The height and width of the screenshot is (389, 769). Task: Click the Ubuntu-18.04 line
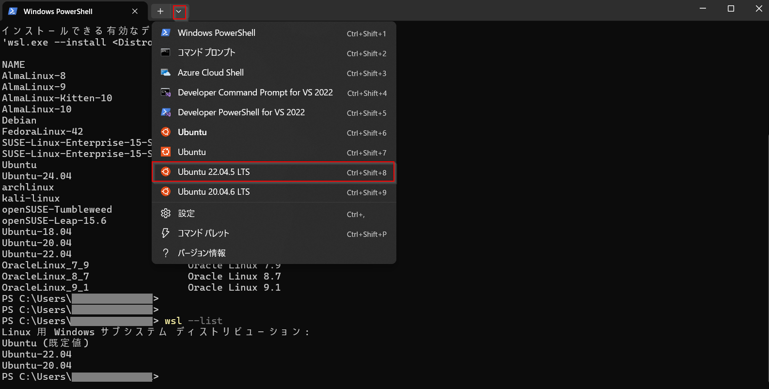(x=37, y=232)
